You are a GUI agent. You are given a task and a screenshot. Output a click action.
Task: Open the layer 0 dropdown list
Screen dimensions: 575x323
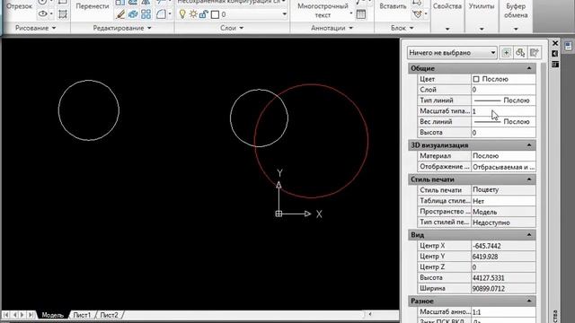(284, 14)
